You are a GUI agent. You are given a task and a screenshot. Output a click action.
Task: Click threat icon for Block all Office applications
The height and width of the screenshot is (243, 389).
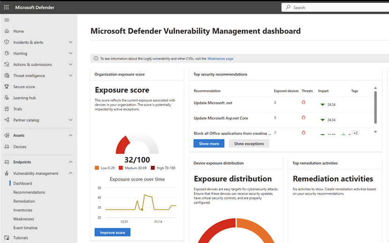point(303,133)
